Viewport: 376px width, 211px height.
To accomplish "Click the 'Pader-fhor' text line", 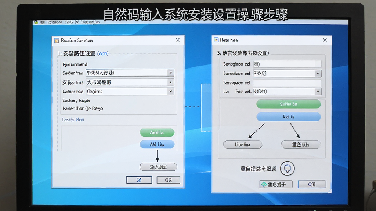I will click(x=83, y=108).
